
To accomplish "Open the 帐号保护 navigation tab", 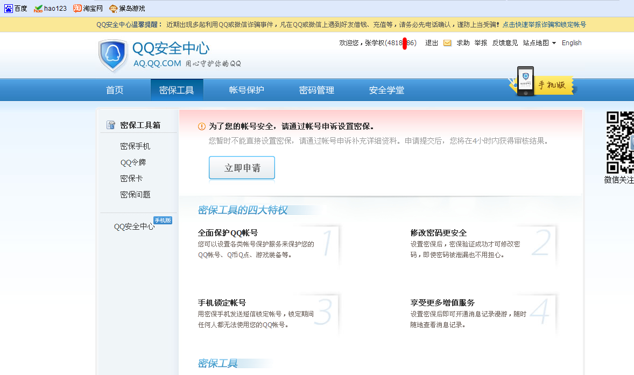I will [246, 90].
